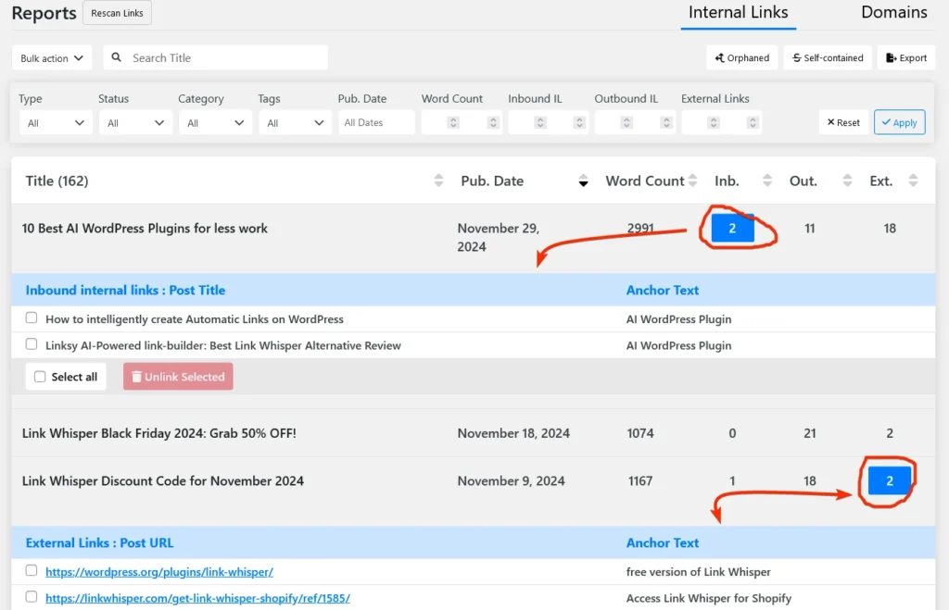Click the Rescan Links button
Viewport: 949px width, 610px height.
click(117, 13)
